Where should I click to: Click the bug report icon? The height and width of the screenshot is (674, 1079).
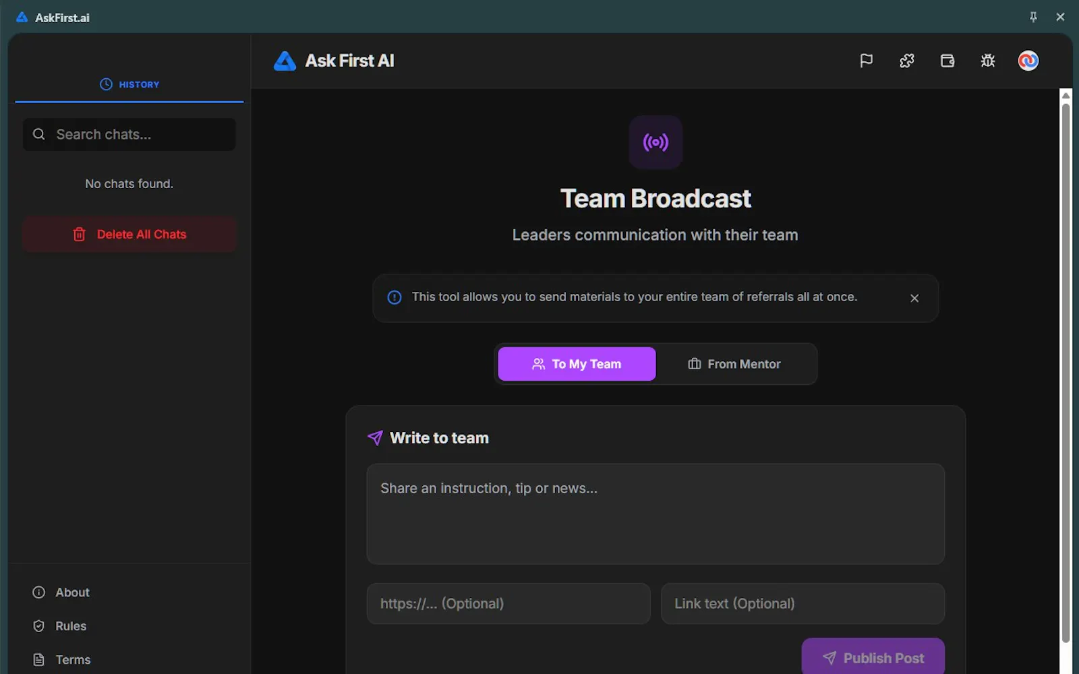click(988, 61)
